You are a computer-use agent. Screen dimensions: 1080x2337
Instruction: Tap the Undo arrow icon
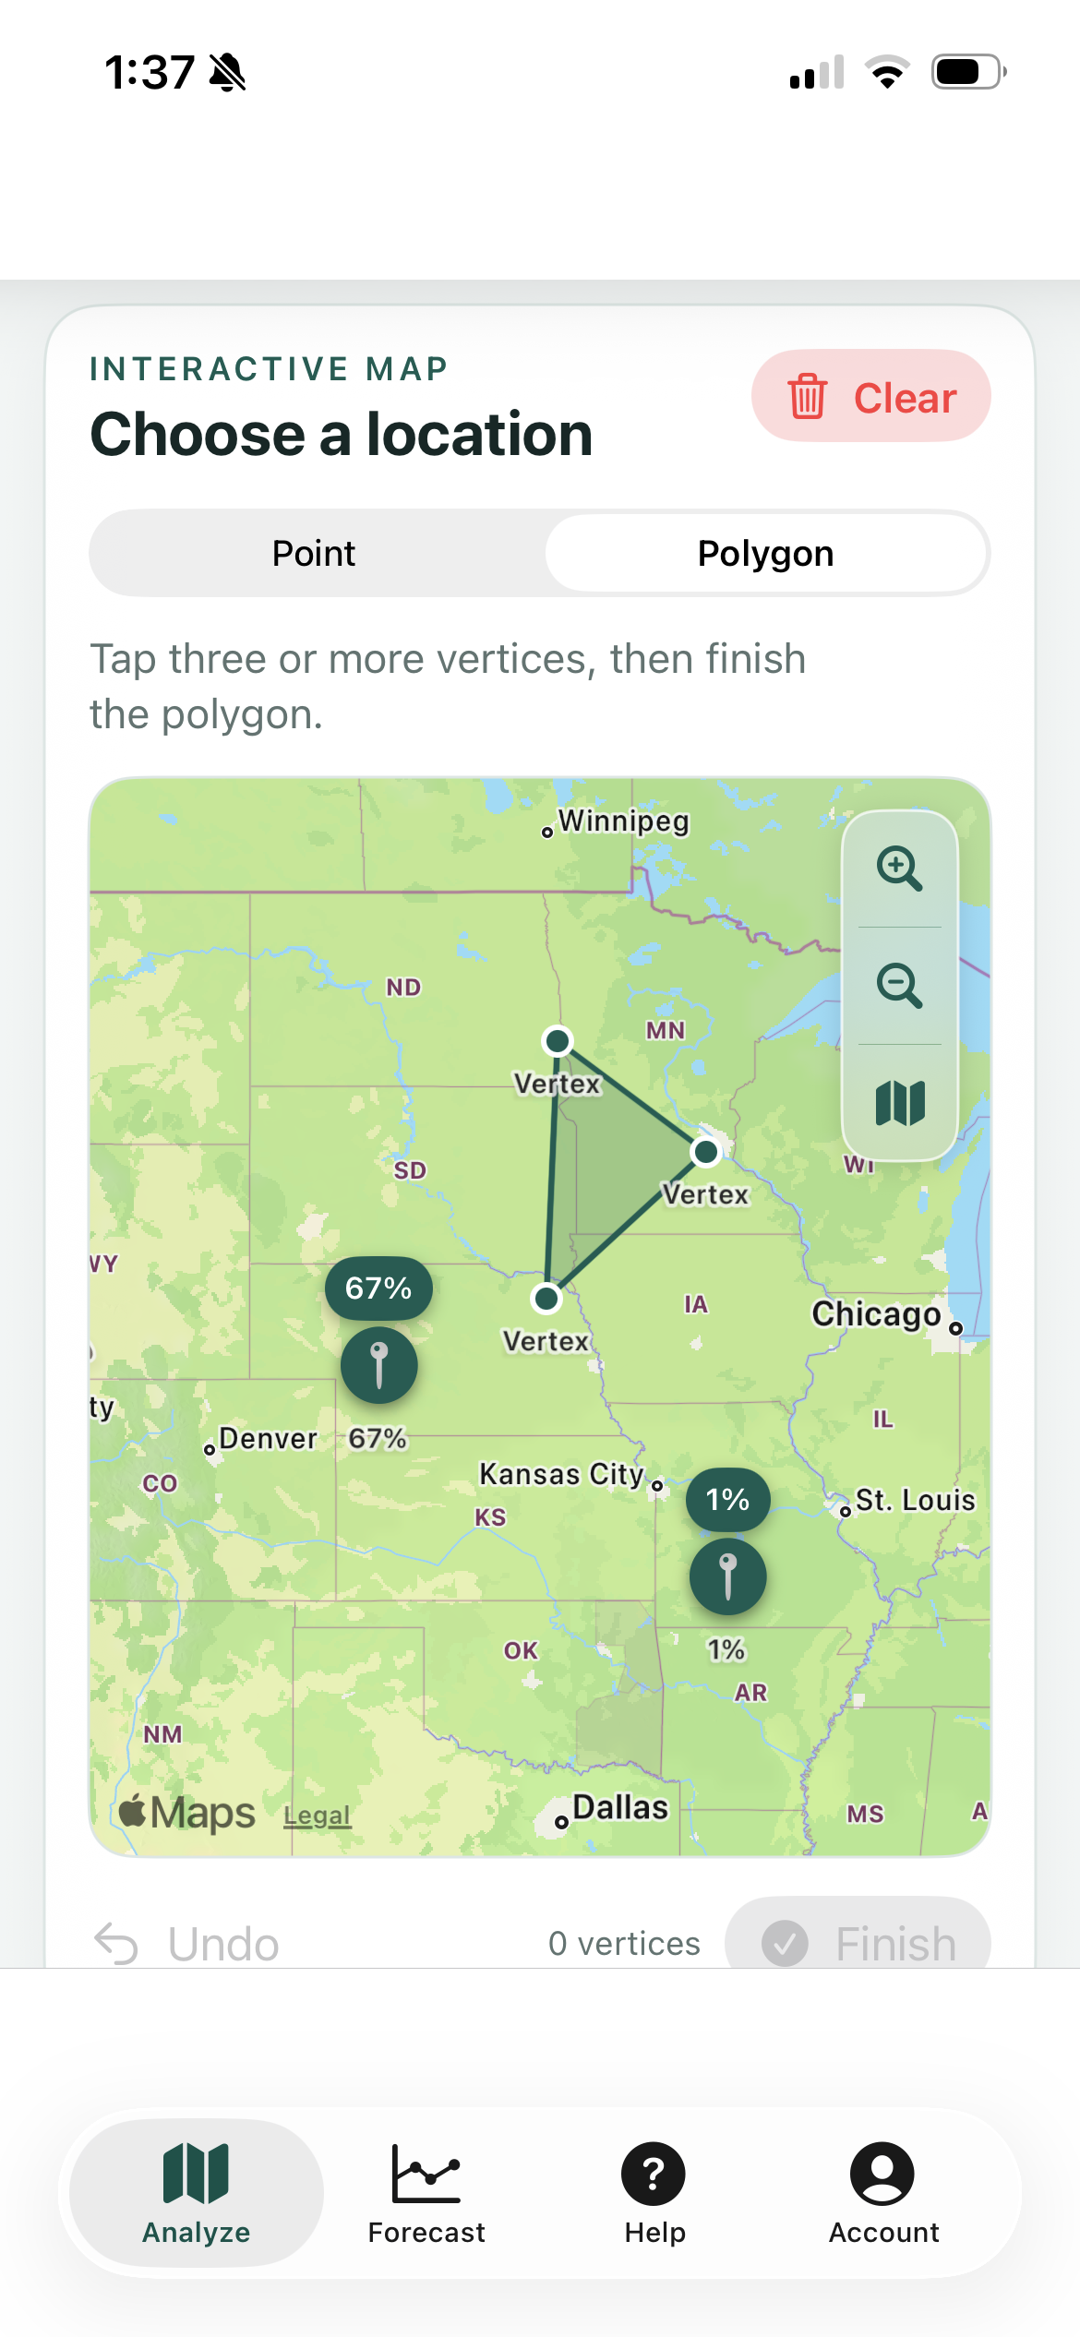pyautogui.click(x=116, y=1943)
